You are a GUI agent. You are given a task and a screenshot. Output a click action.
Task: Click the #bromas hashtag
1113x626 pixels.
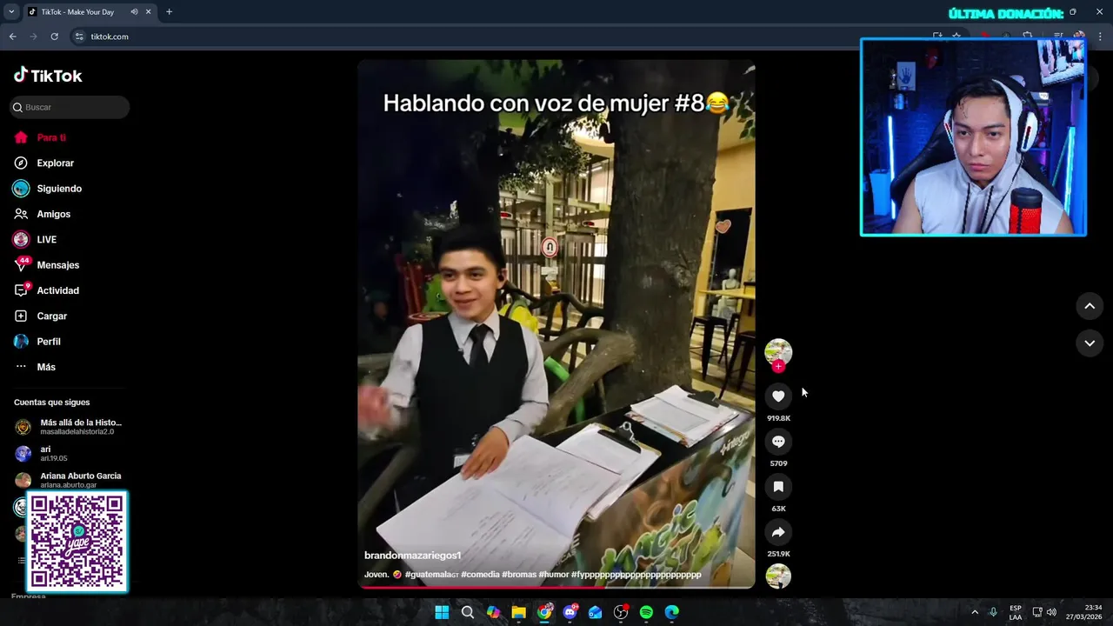(519, 575)
